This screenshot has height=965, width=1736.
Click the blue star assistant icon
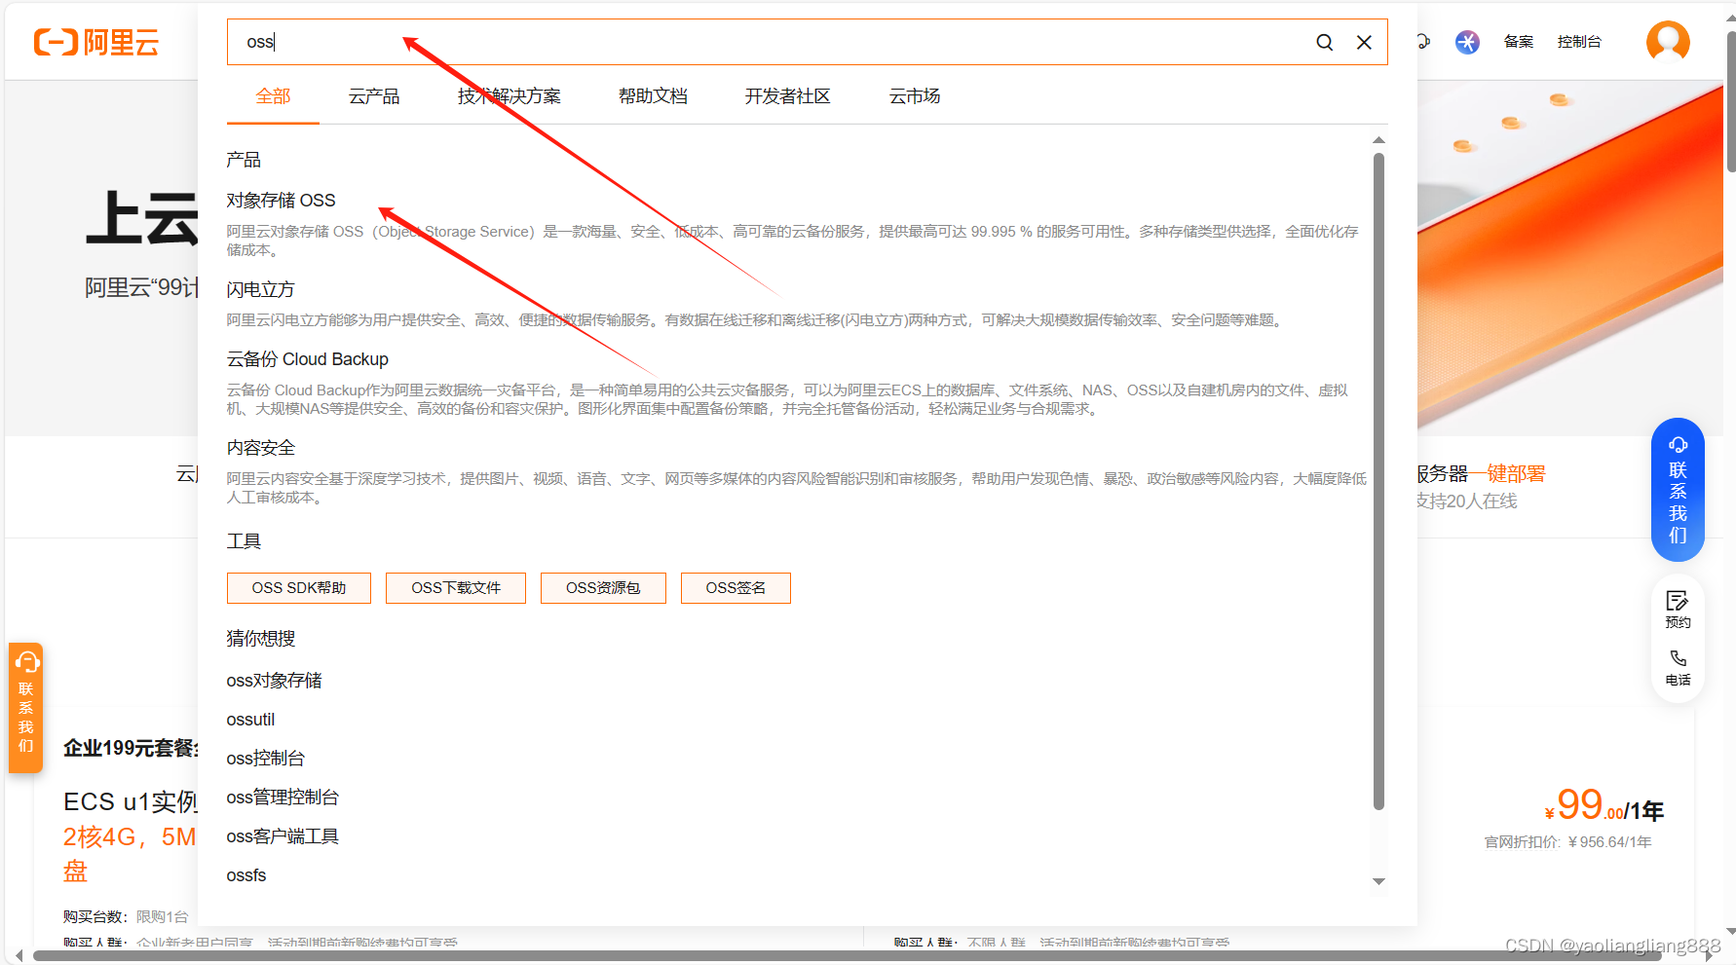coord(1467,42)
